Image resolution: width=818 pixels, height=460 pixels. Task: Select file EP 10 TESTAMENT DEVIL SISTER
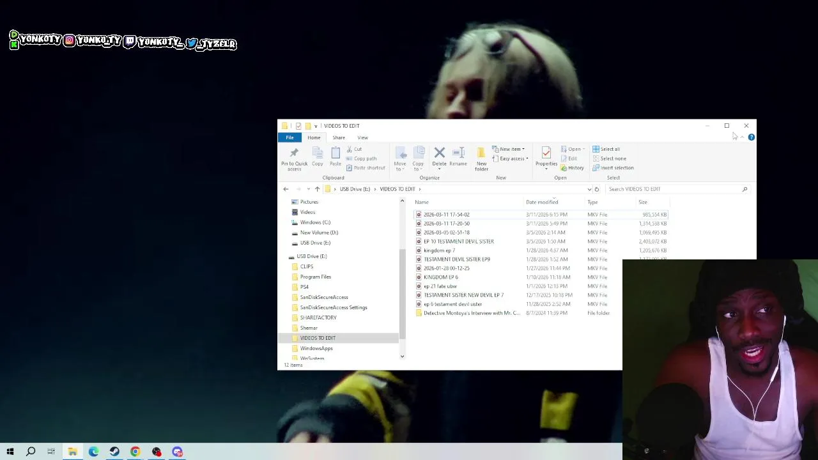click(458, 241)
